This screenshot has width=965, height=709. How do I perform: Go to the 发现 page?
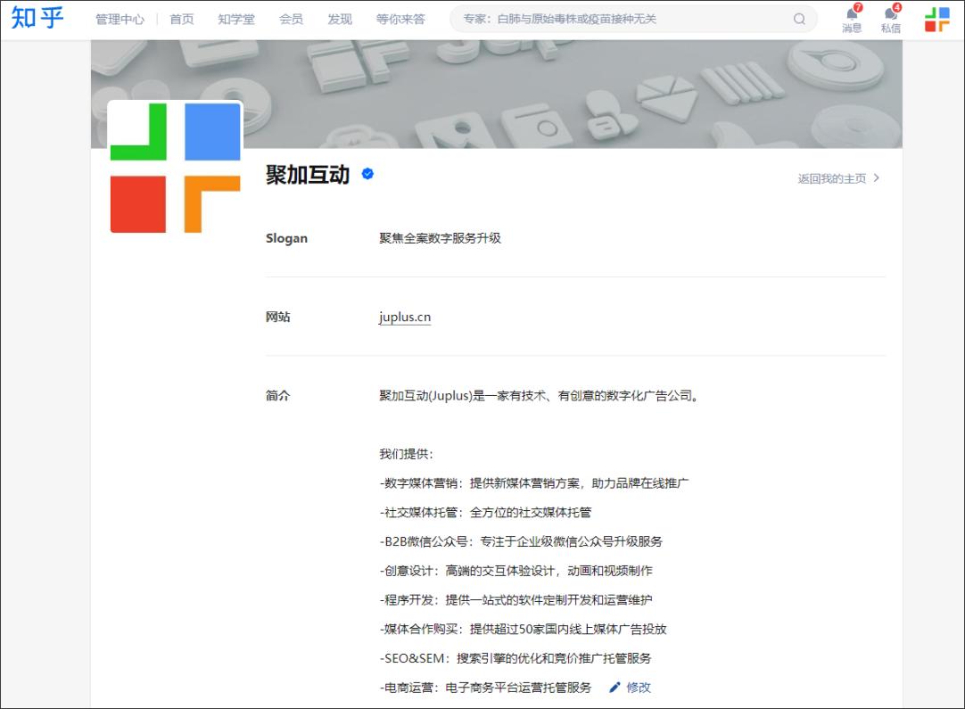point(341,18)
